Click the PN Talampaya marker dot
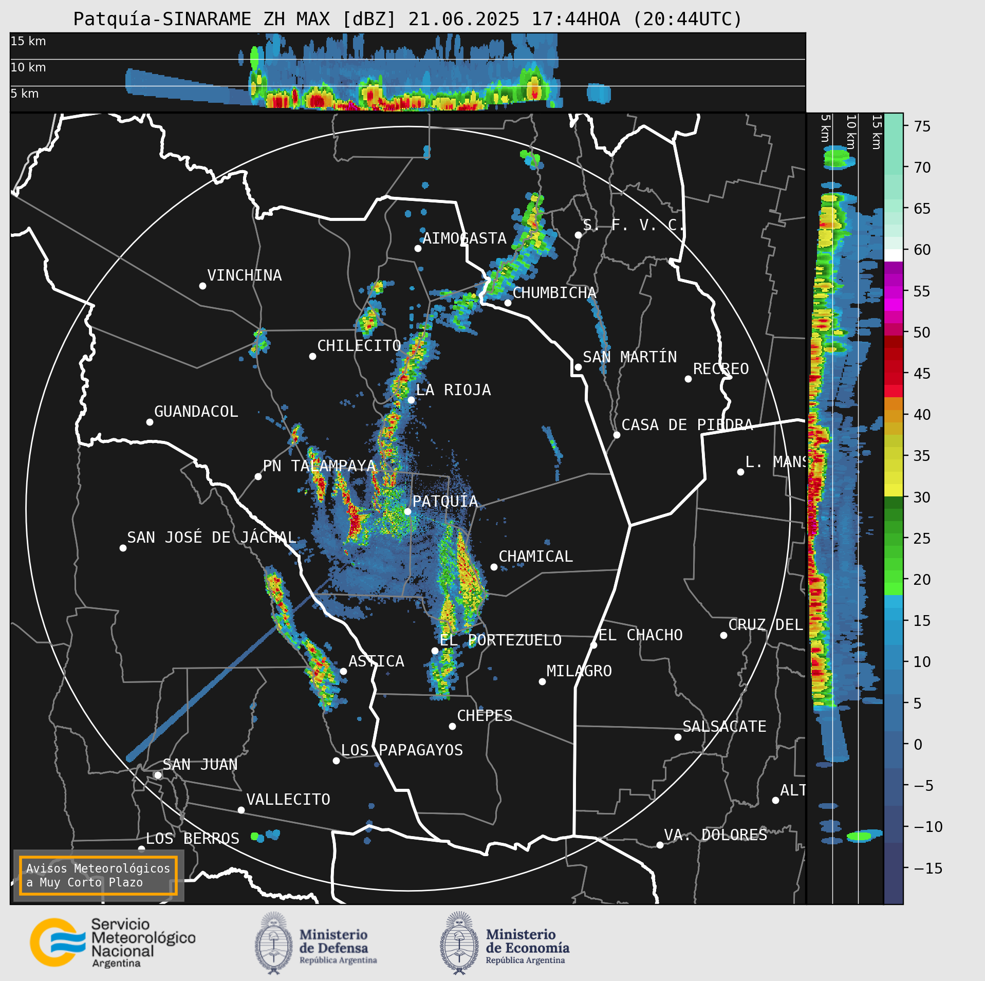This screenshot has height=981, width=985. pos(258,476)
